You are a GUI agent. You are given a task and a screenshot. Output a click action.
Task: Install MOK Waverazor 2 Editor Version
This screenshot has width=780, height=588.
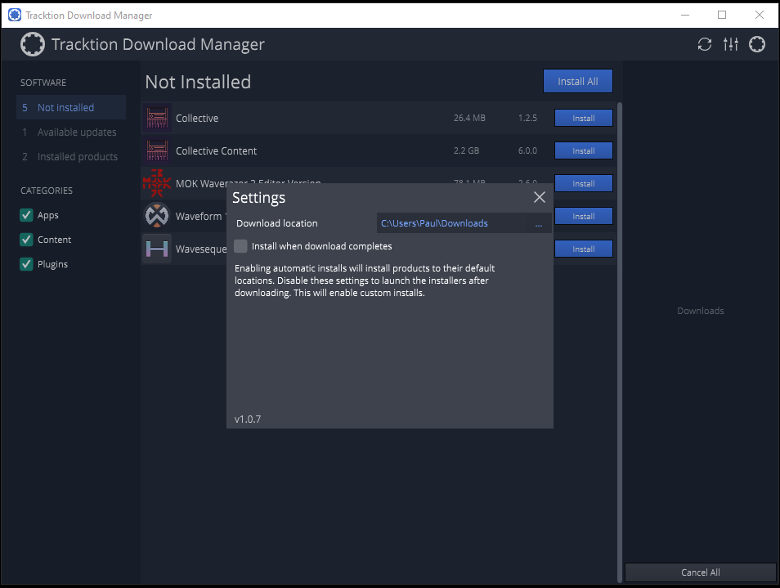584,183
